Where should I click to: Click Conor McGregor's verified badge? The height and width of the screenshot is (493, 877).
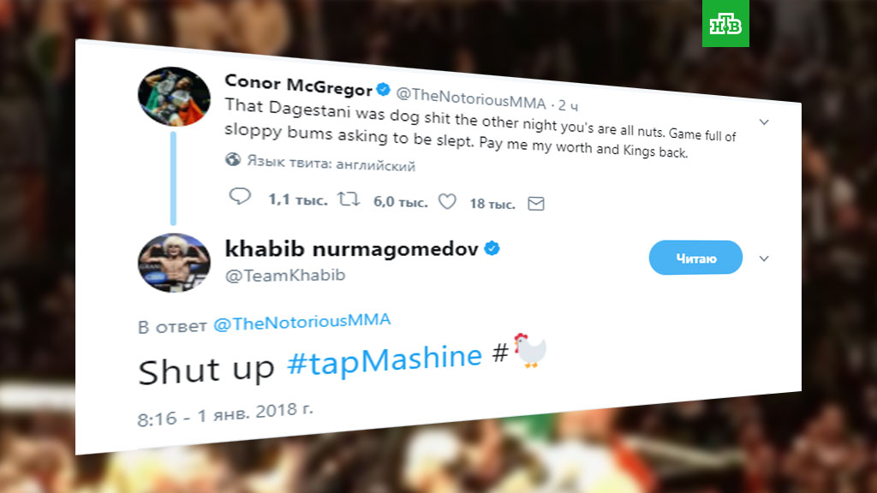click(x=385, y=87)
